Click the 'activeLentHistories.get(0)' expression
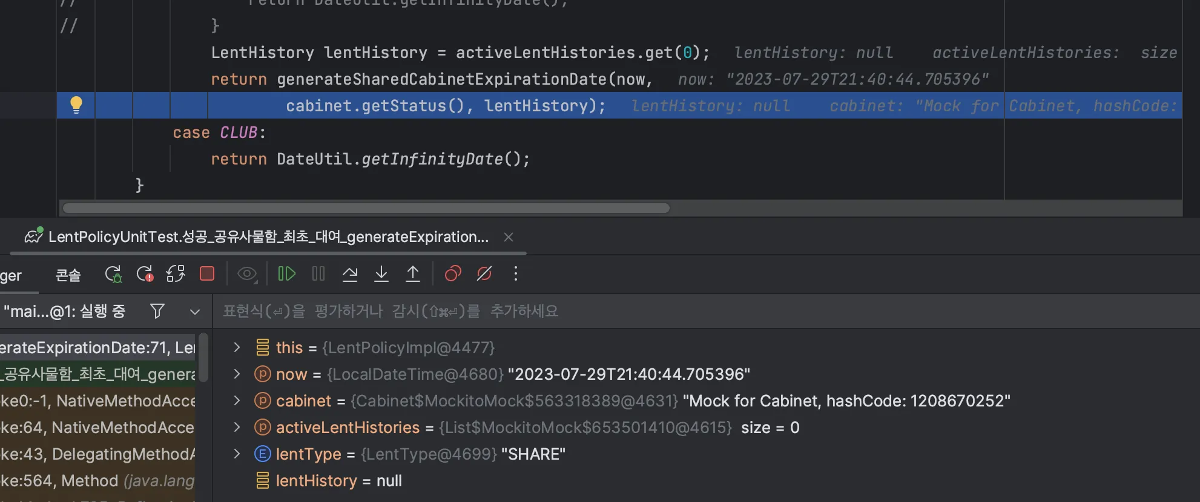Screen dimensions: 1200x502 point(578,53)
